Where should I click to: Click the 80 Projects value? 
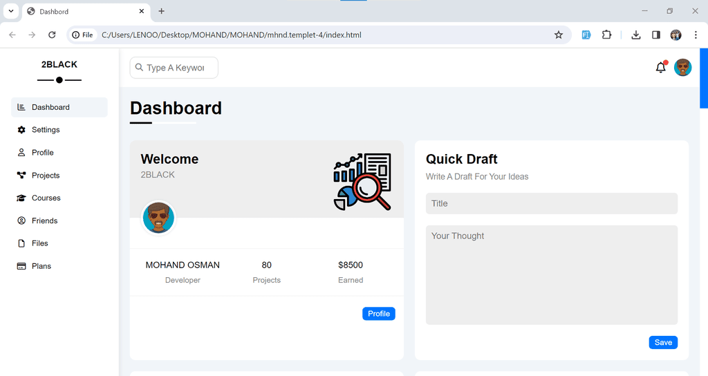tap(266, 265)
